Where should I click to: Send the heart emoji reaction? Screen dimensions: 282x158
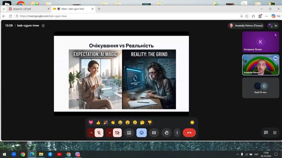pyautogui.click(x=91, y=122)
